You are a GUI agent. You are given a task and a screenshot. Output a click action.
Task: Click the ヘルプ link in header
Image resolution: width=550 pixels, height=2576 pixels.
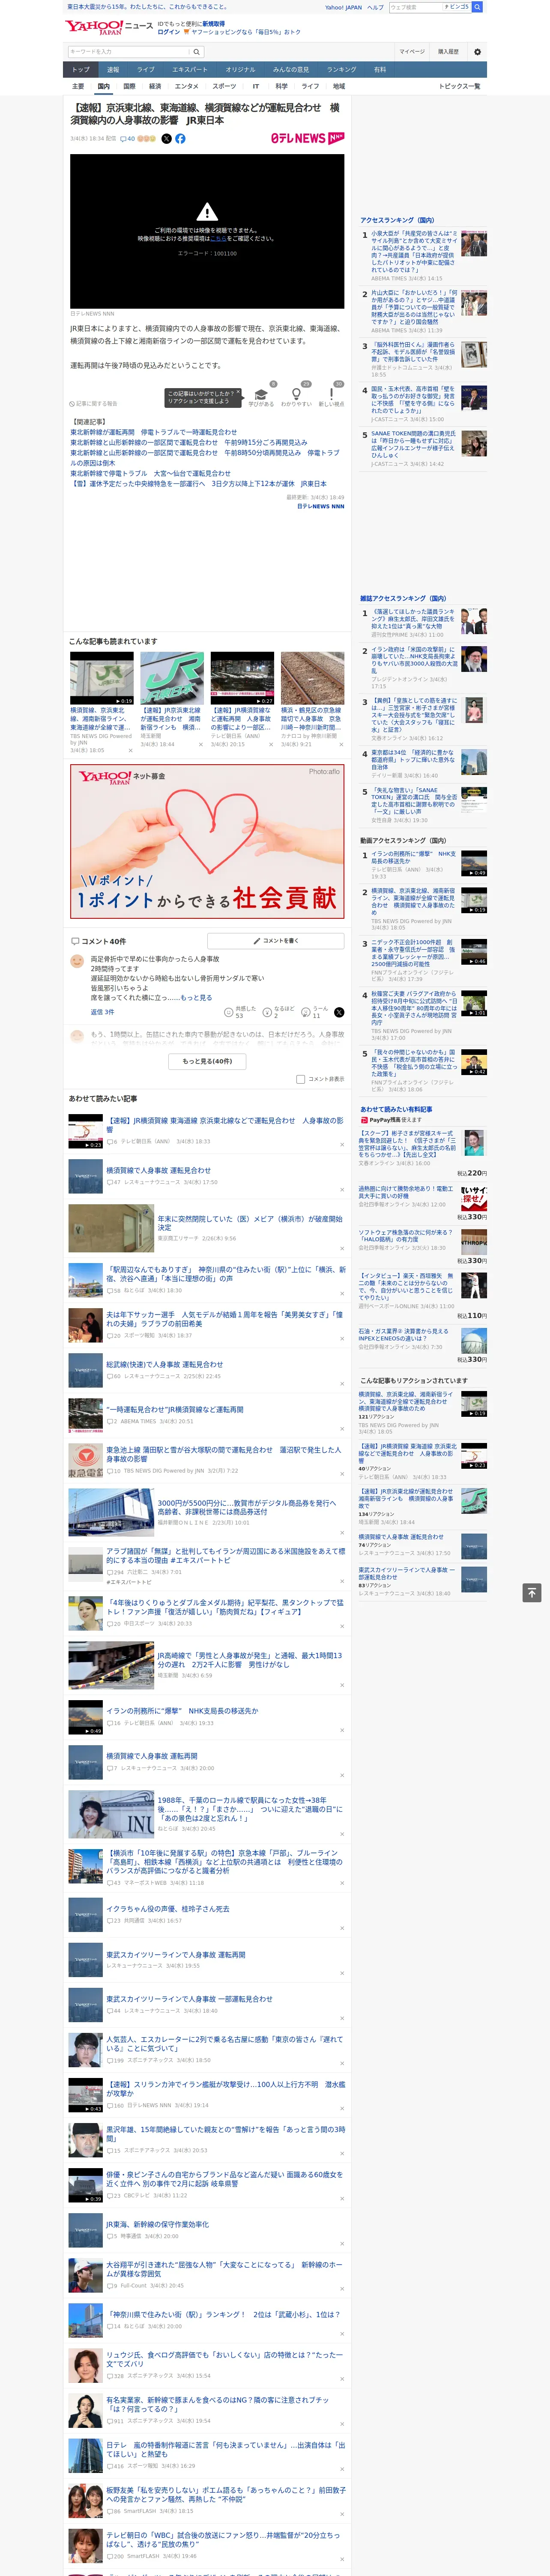pos(374,7)
